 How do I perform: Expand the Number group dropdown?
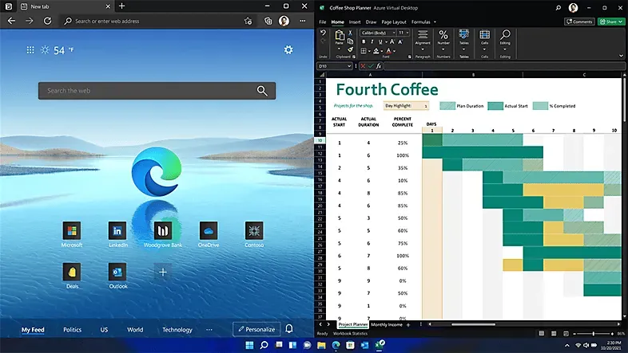(x=443, y=49)
